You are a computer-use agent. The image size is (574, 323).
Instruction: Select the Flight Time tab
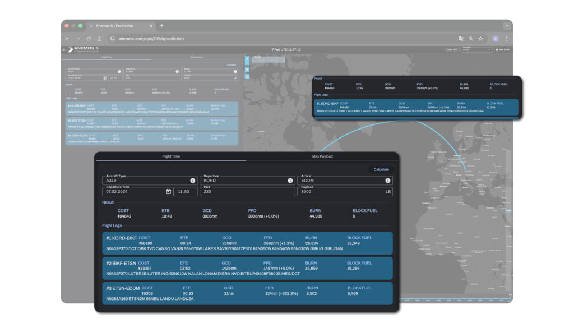coord(171,156)
